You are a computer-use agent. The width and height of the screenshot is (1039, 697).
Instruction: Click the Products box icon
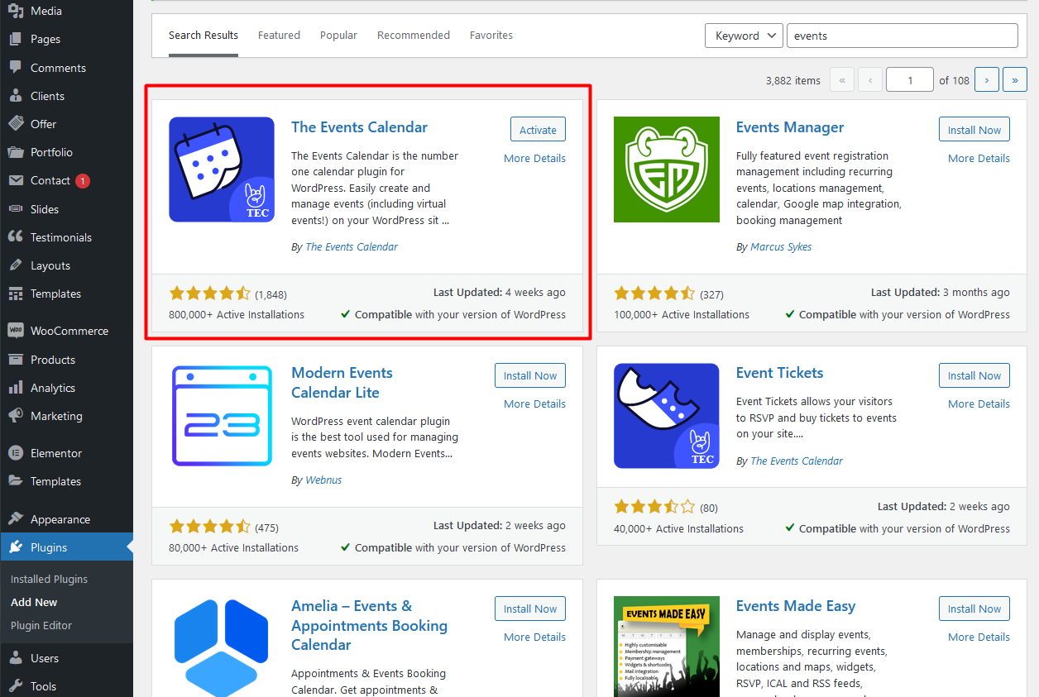(x=16, y=360)
